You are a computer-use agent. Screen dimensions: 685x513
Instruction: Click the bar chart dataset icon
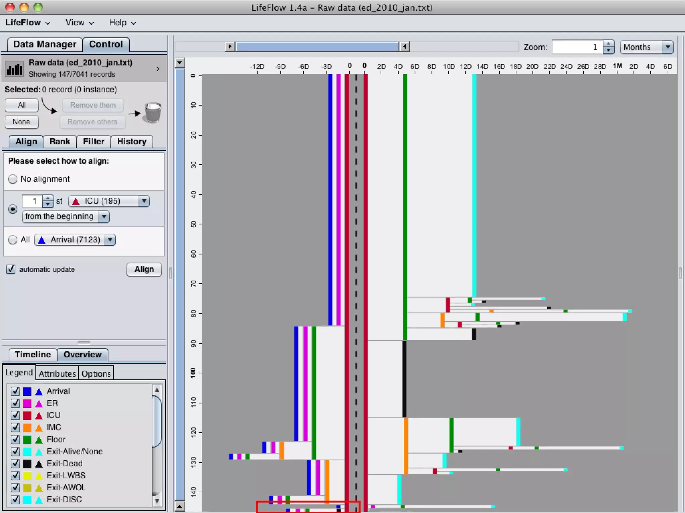tap(14, 69)
